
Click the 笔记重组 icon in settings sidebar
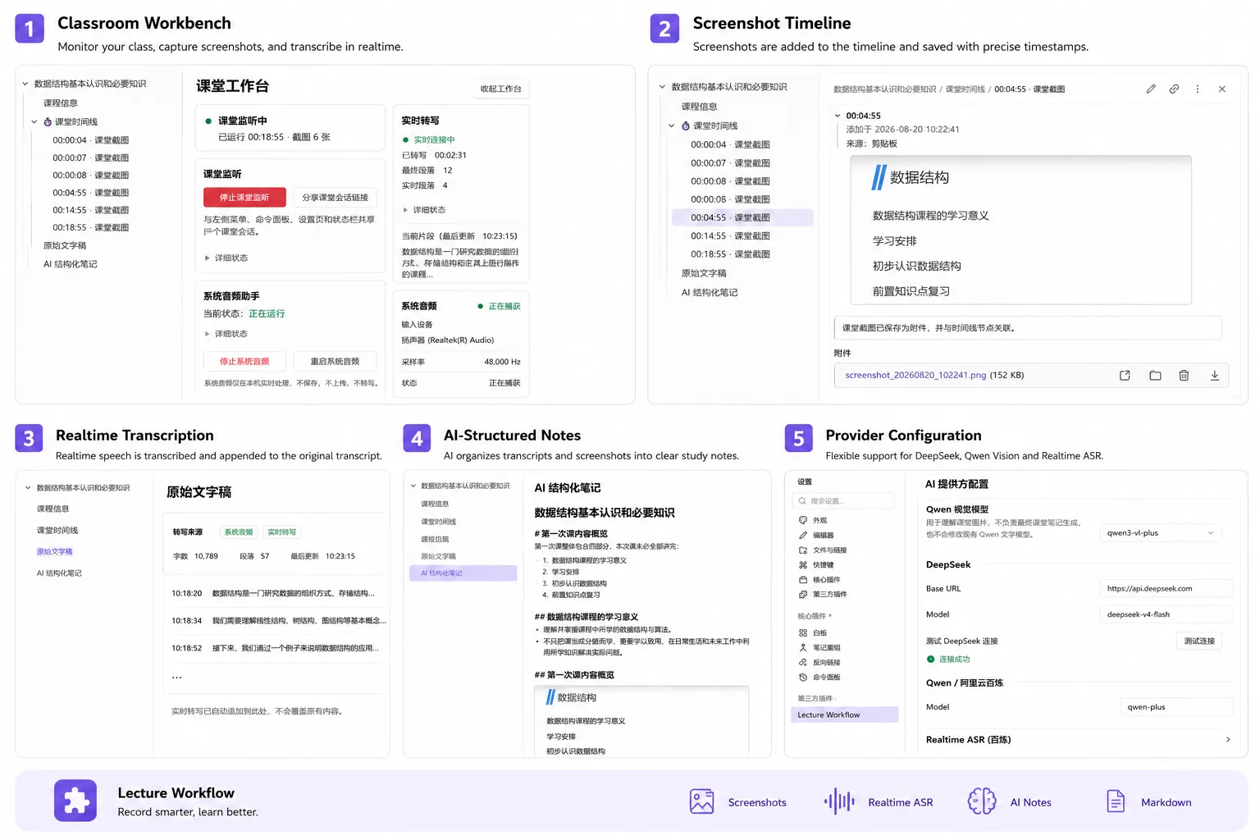pyautogui.click(x=803, y=647)
